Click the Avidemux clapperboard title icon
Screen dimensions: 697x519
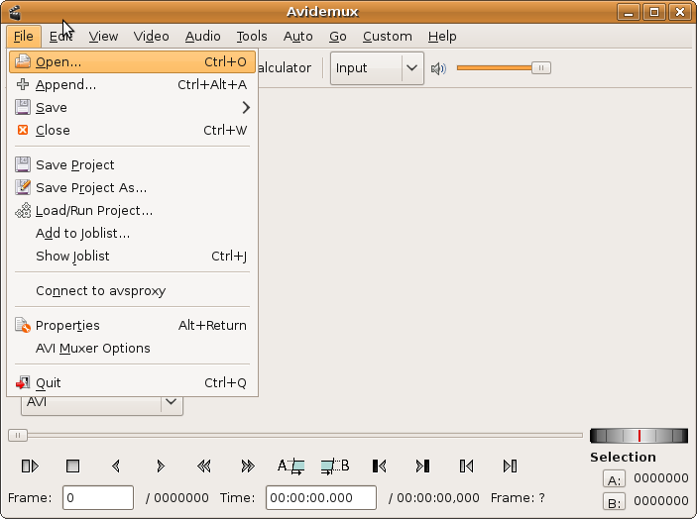[15, 12]
